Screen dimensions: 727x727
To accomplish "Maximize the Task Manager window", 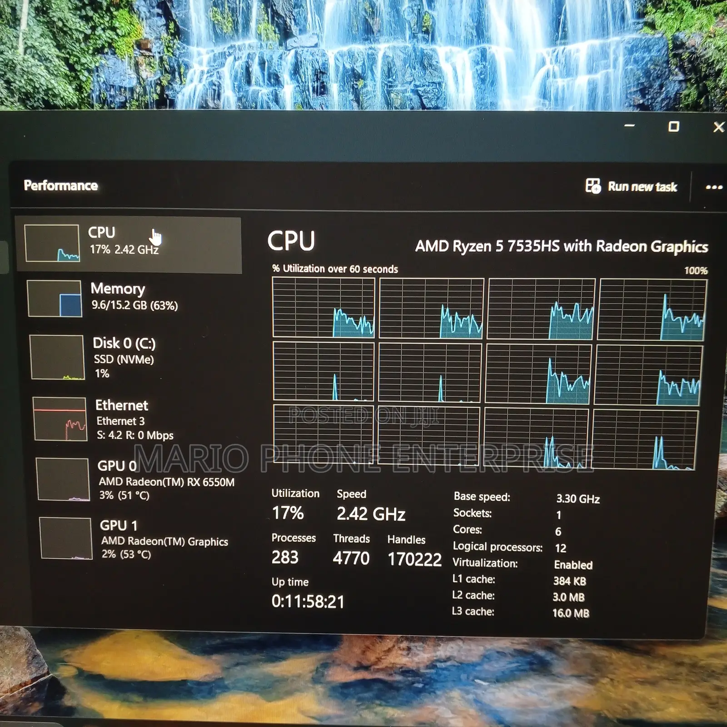I will coord(674,126).
